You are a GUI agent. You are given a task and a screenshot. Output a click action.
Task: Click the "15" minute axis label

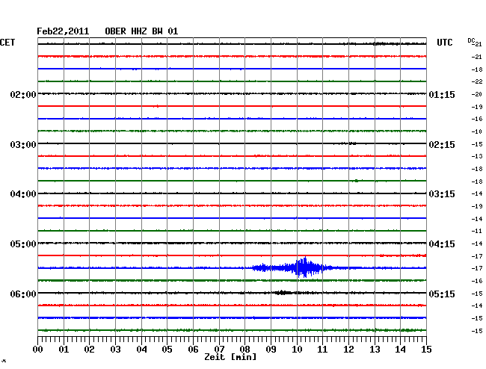click(426, 350)
